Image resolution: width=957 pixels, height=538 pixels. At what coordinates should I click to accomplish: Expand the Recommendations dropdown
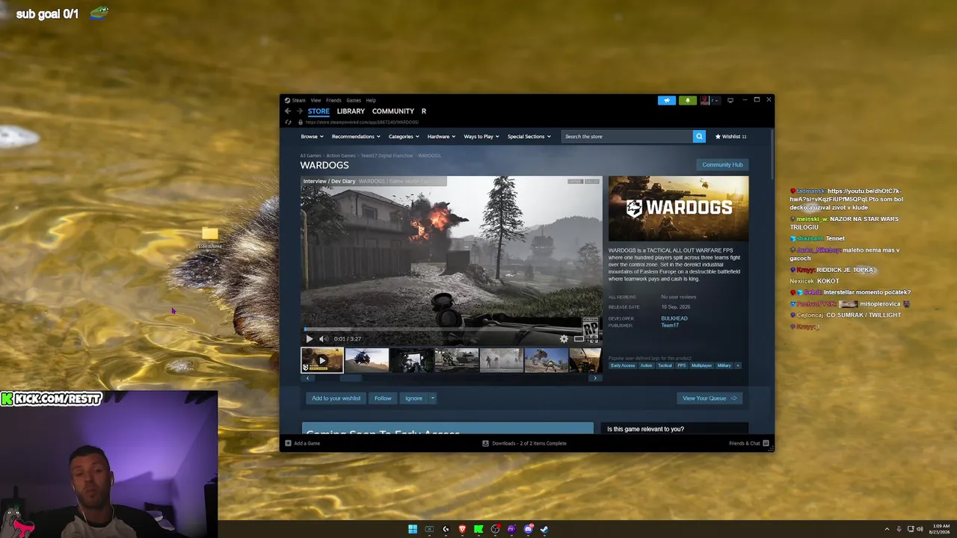pos(356,137)
